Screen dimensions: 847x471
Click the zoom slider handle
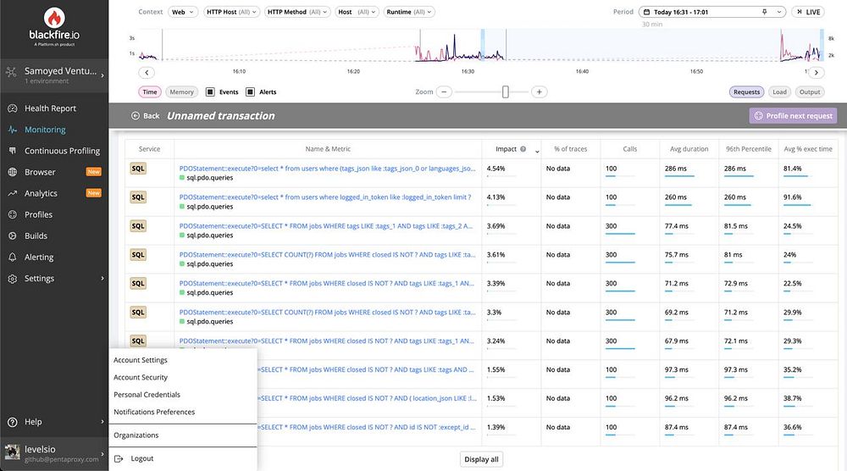505,91
